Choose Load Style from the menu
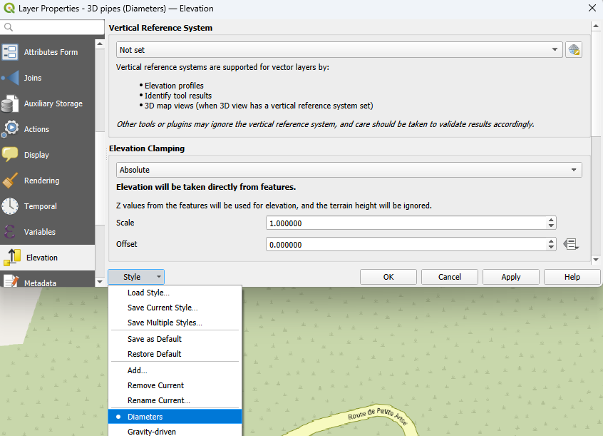The width and height of the screenshot is (603, 436). point(148,293)
